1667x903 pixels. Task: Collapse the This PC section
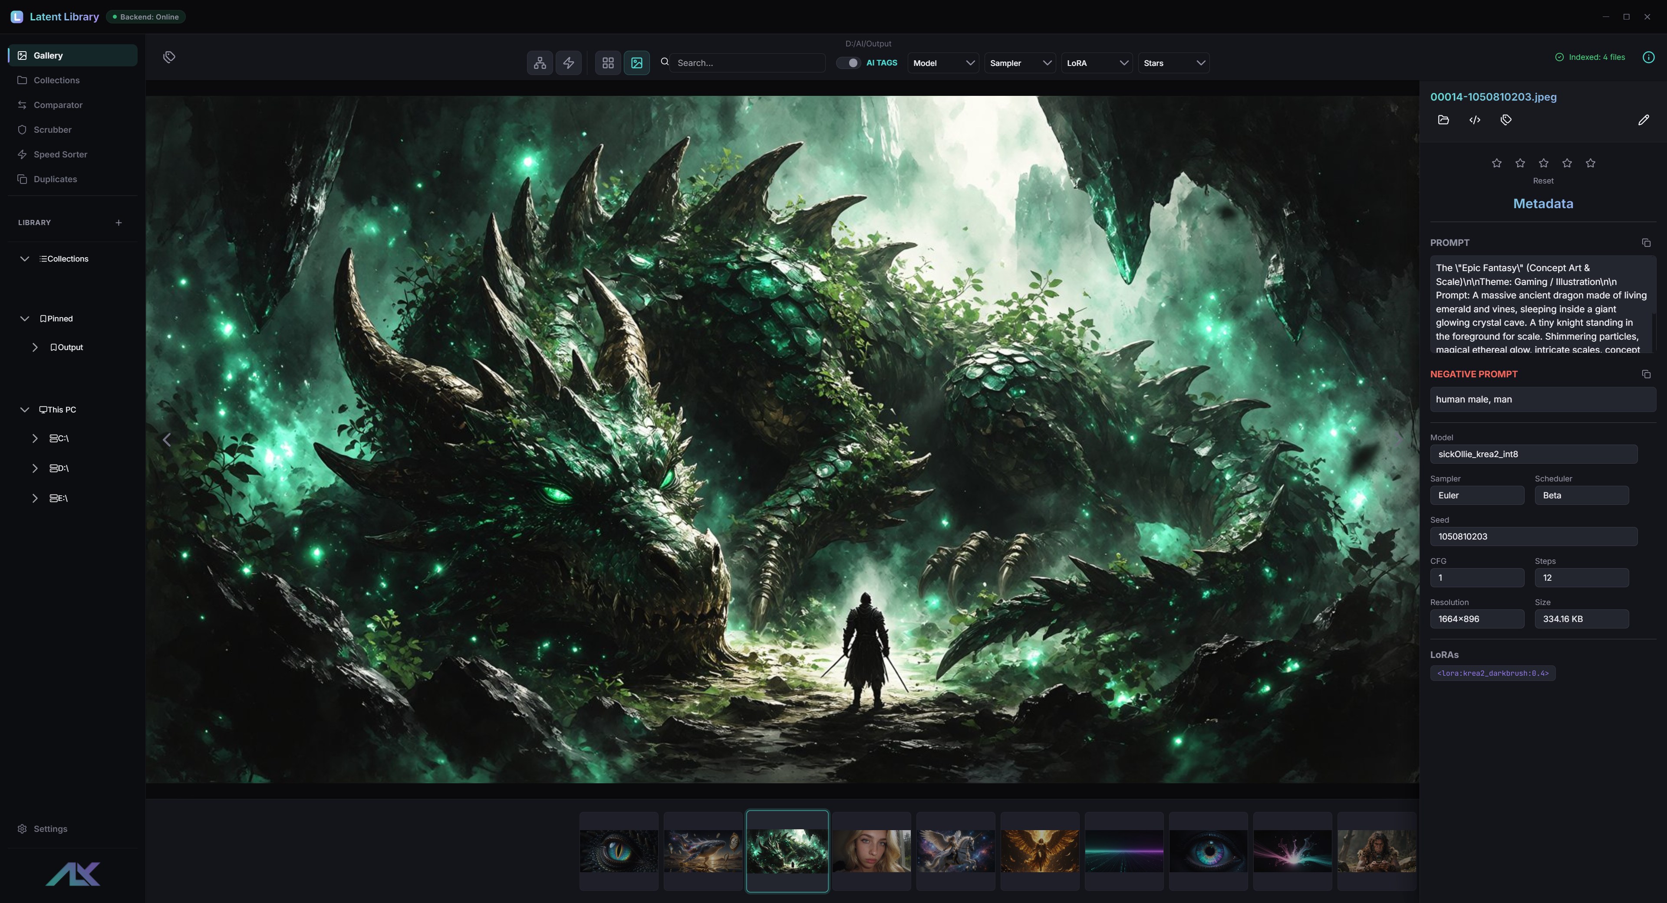click(x=25, y=410)
